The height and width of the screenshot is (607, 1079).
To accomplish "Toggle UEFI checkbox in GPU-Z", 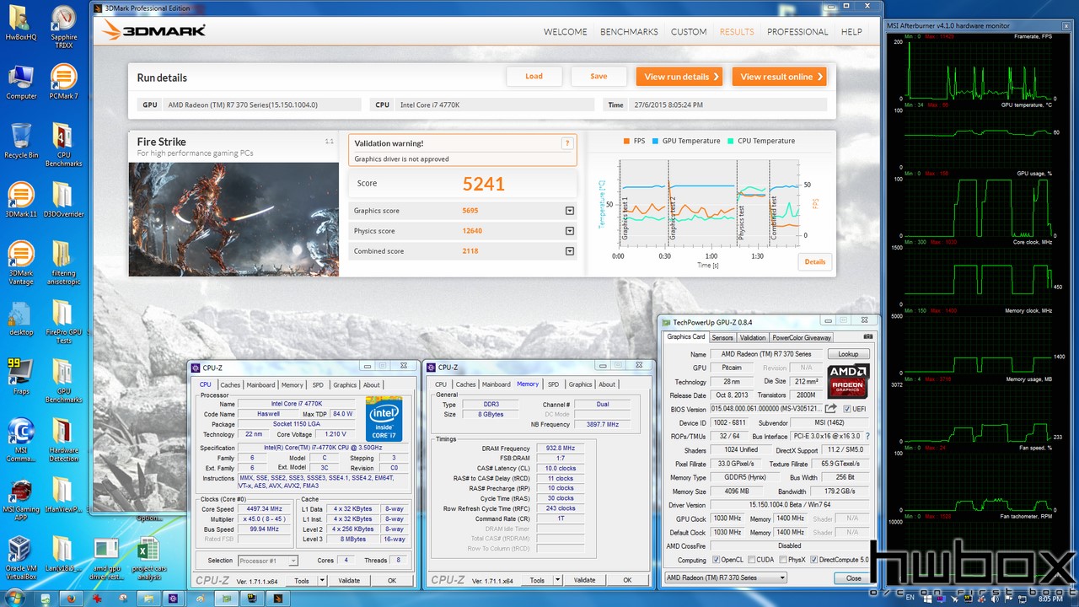I will 847,409.
